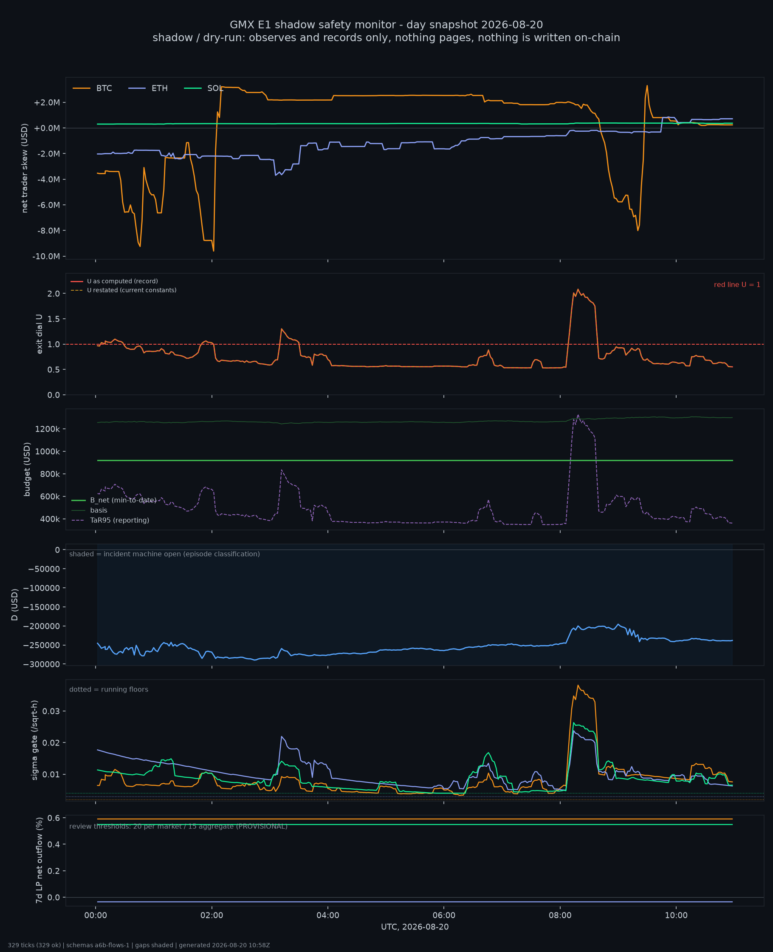Click the '-4.0M' tick label

click(x=48, y=179)
